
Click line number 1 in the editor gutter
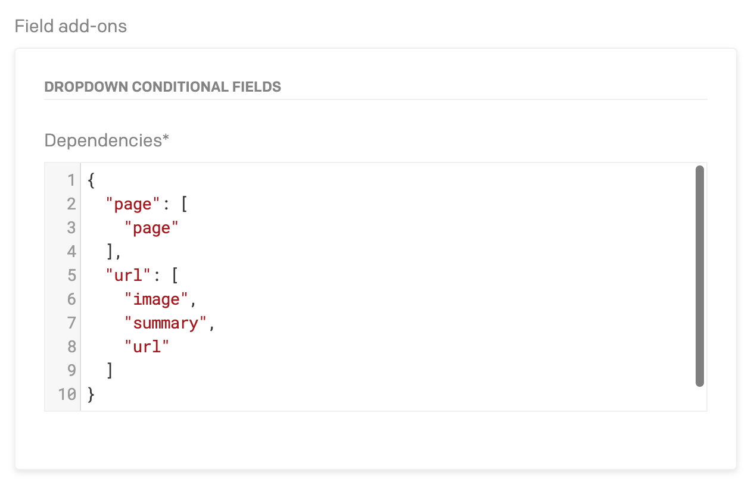tap(71, 180)
